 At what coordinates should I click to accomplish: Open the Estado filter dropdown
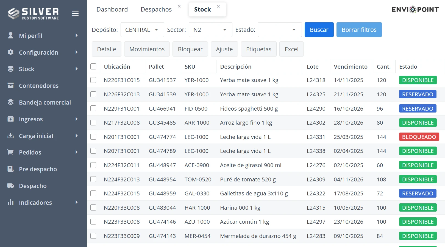coord(280,30)
